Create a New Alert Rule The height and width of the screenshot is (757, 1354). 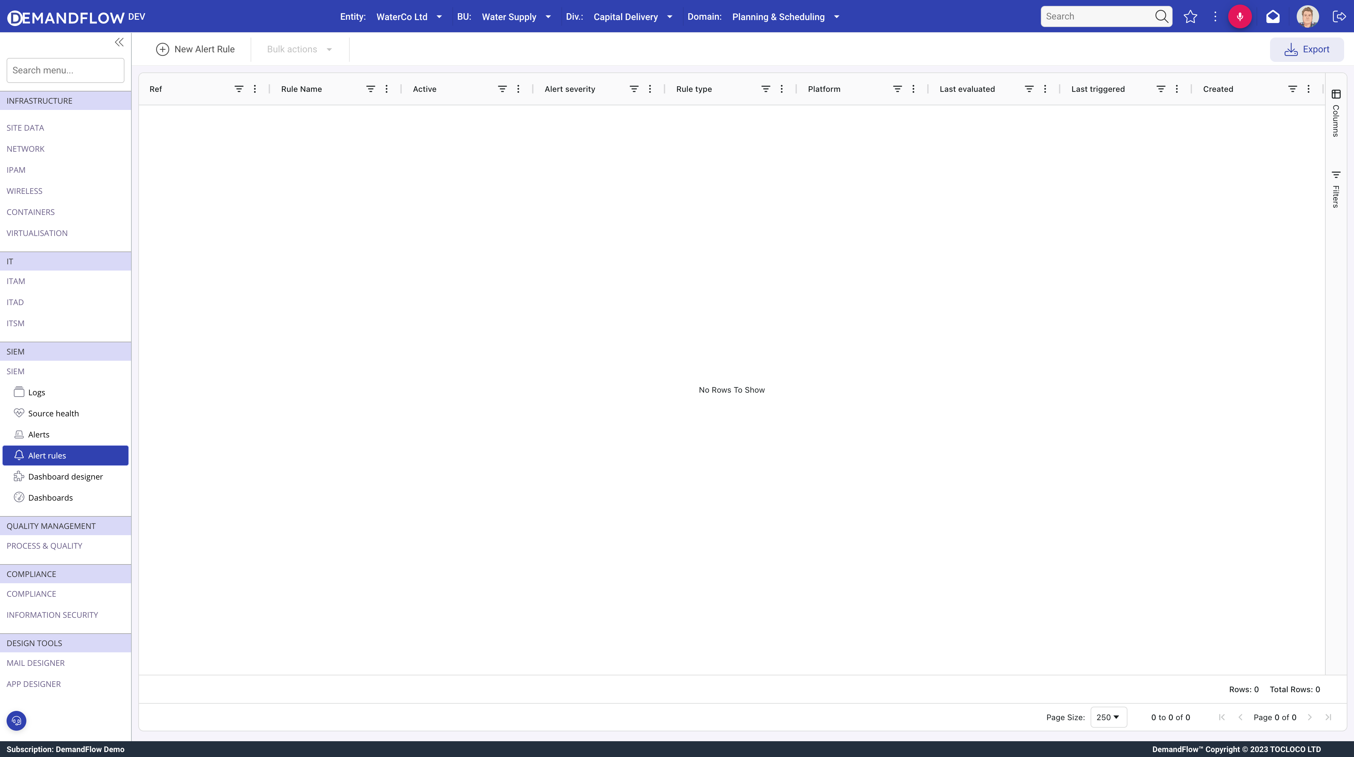tap(196, 49)
